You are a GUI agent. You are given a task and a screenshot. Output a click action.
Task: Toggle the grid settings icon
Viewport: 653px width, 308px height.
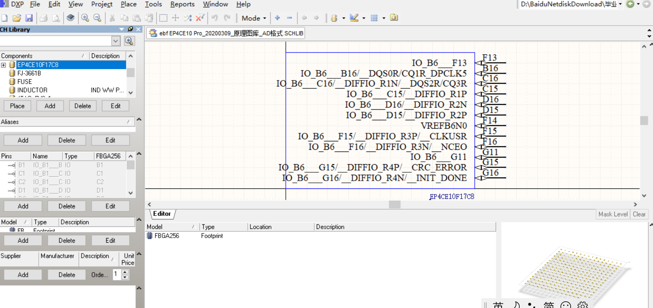click(374, 18)
